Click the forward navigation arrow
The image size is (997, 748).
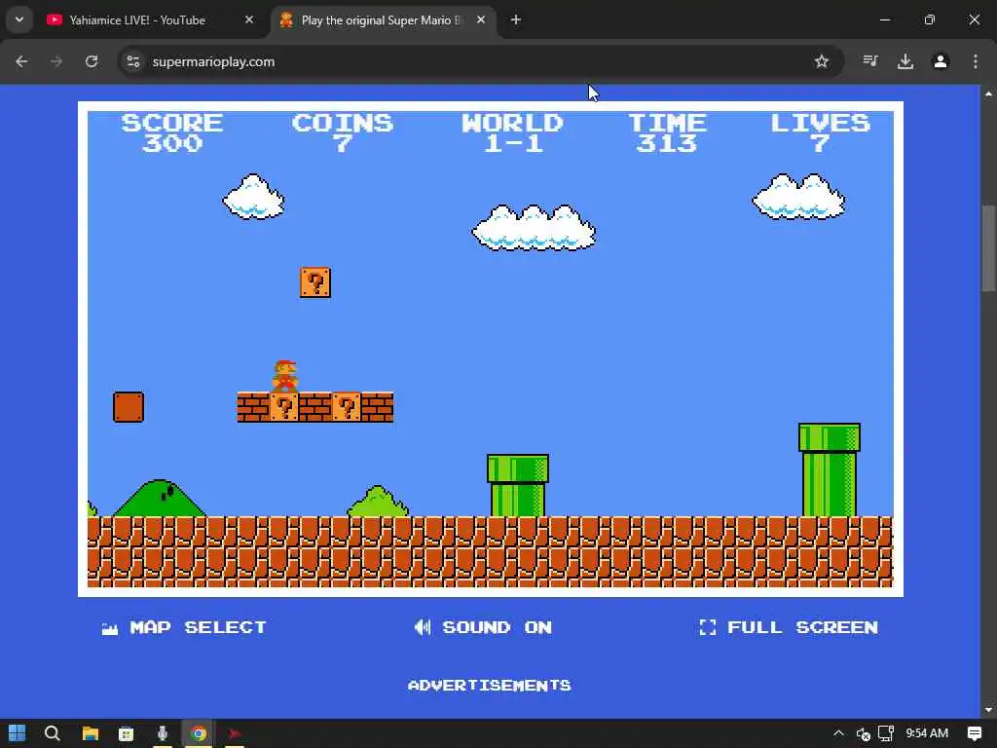click(x=56, y=61)
